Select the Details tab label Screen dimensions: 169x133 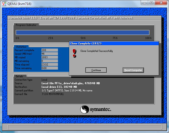(19, 76)
